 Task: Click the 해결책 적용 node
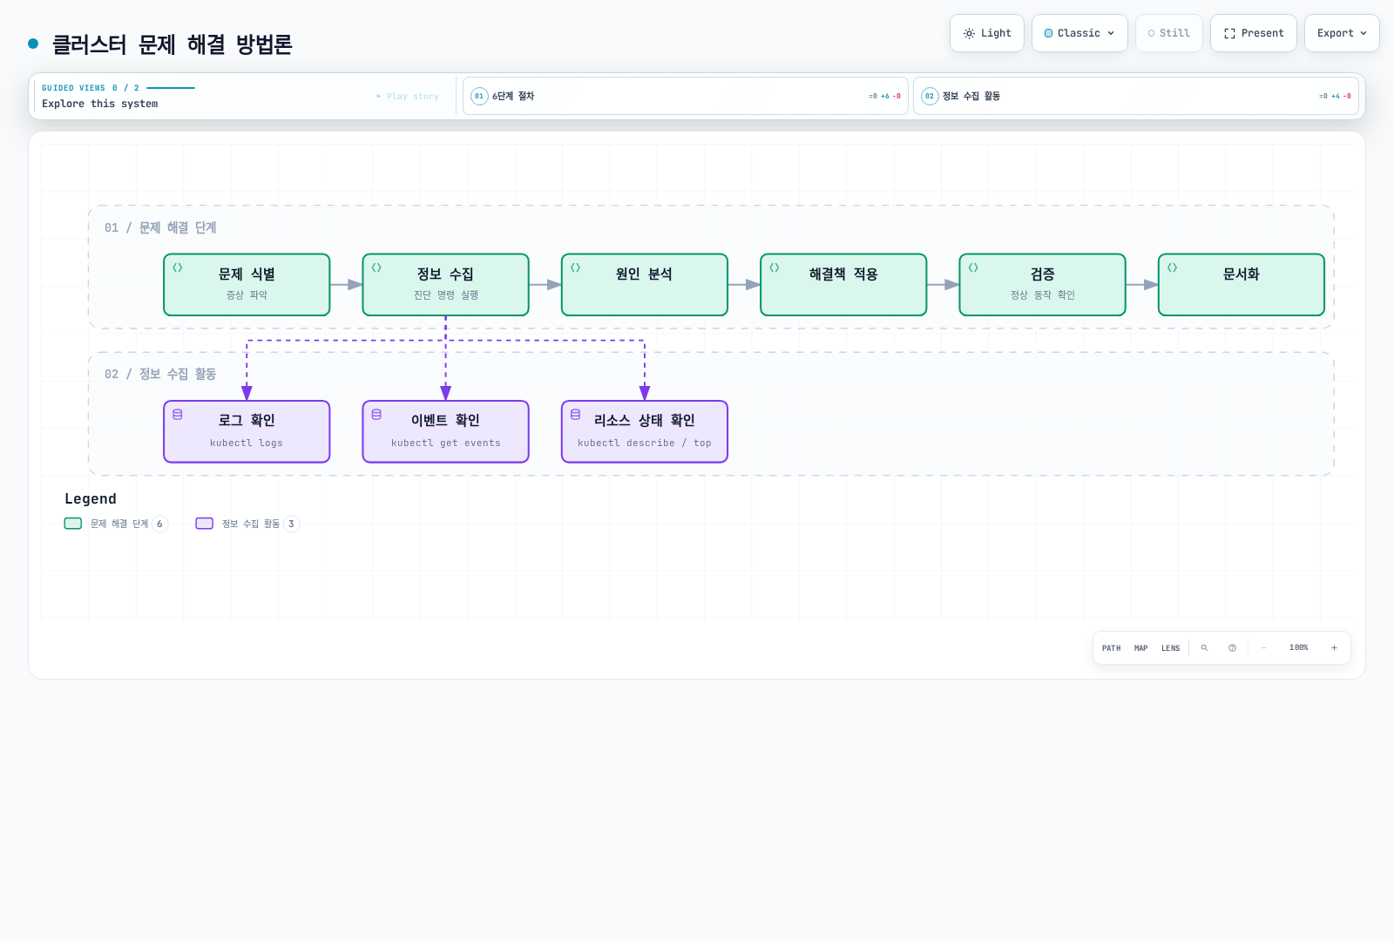843,285
